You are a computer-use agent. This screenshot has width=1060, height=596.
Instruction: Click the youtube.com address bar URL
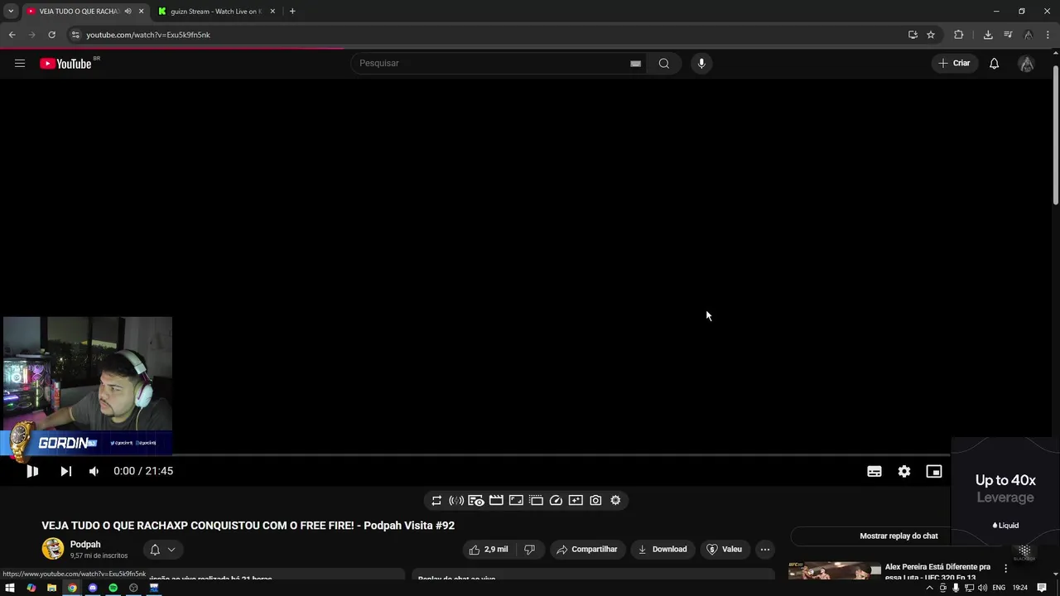click(x=148, y=35)
